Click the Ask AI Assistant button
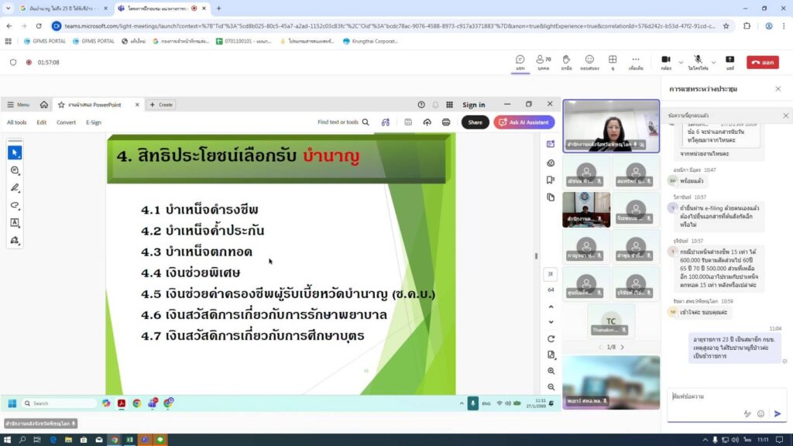This screenshot has width=793, height=446. coord(523,122)
